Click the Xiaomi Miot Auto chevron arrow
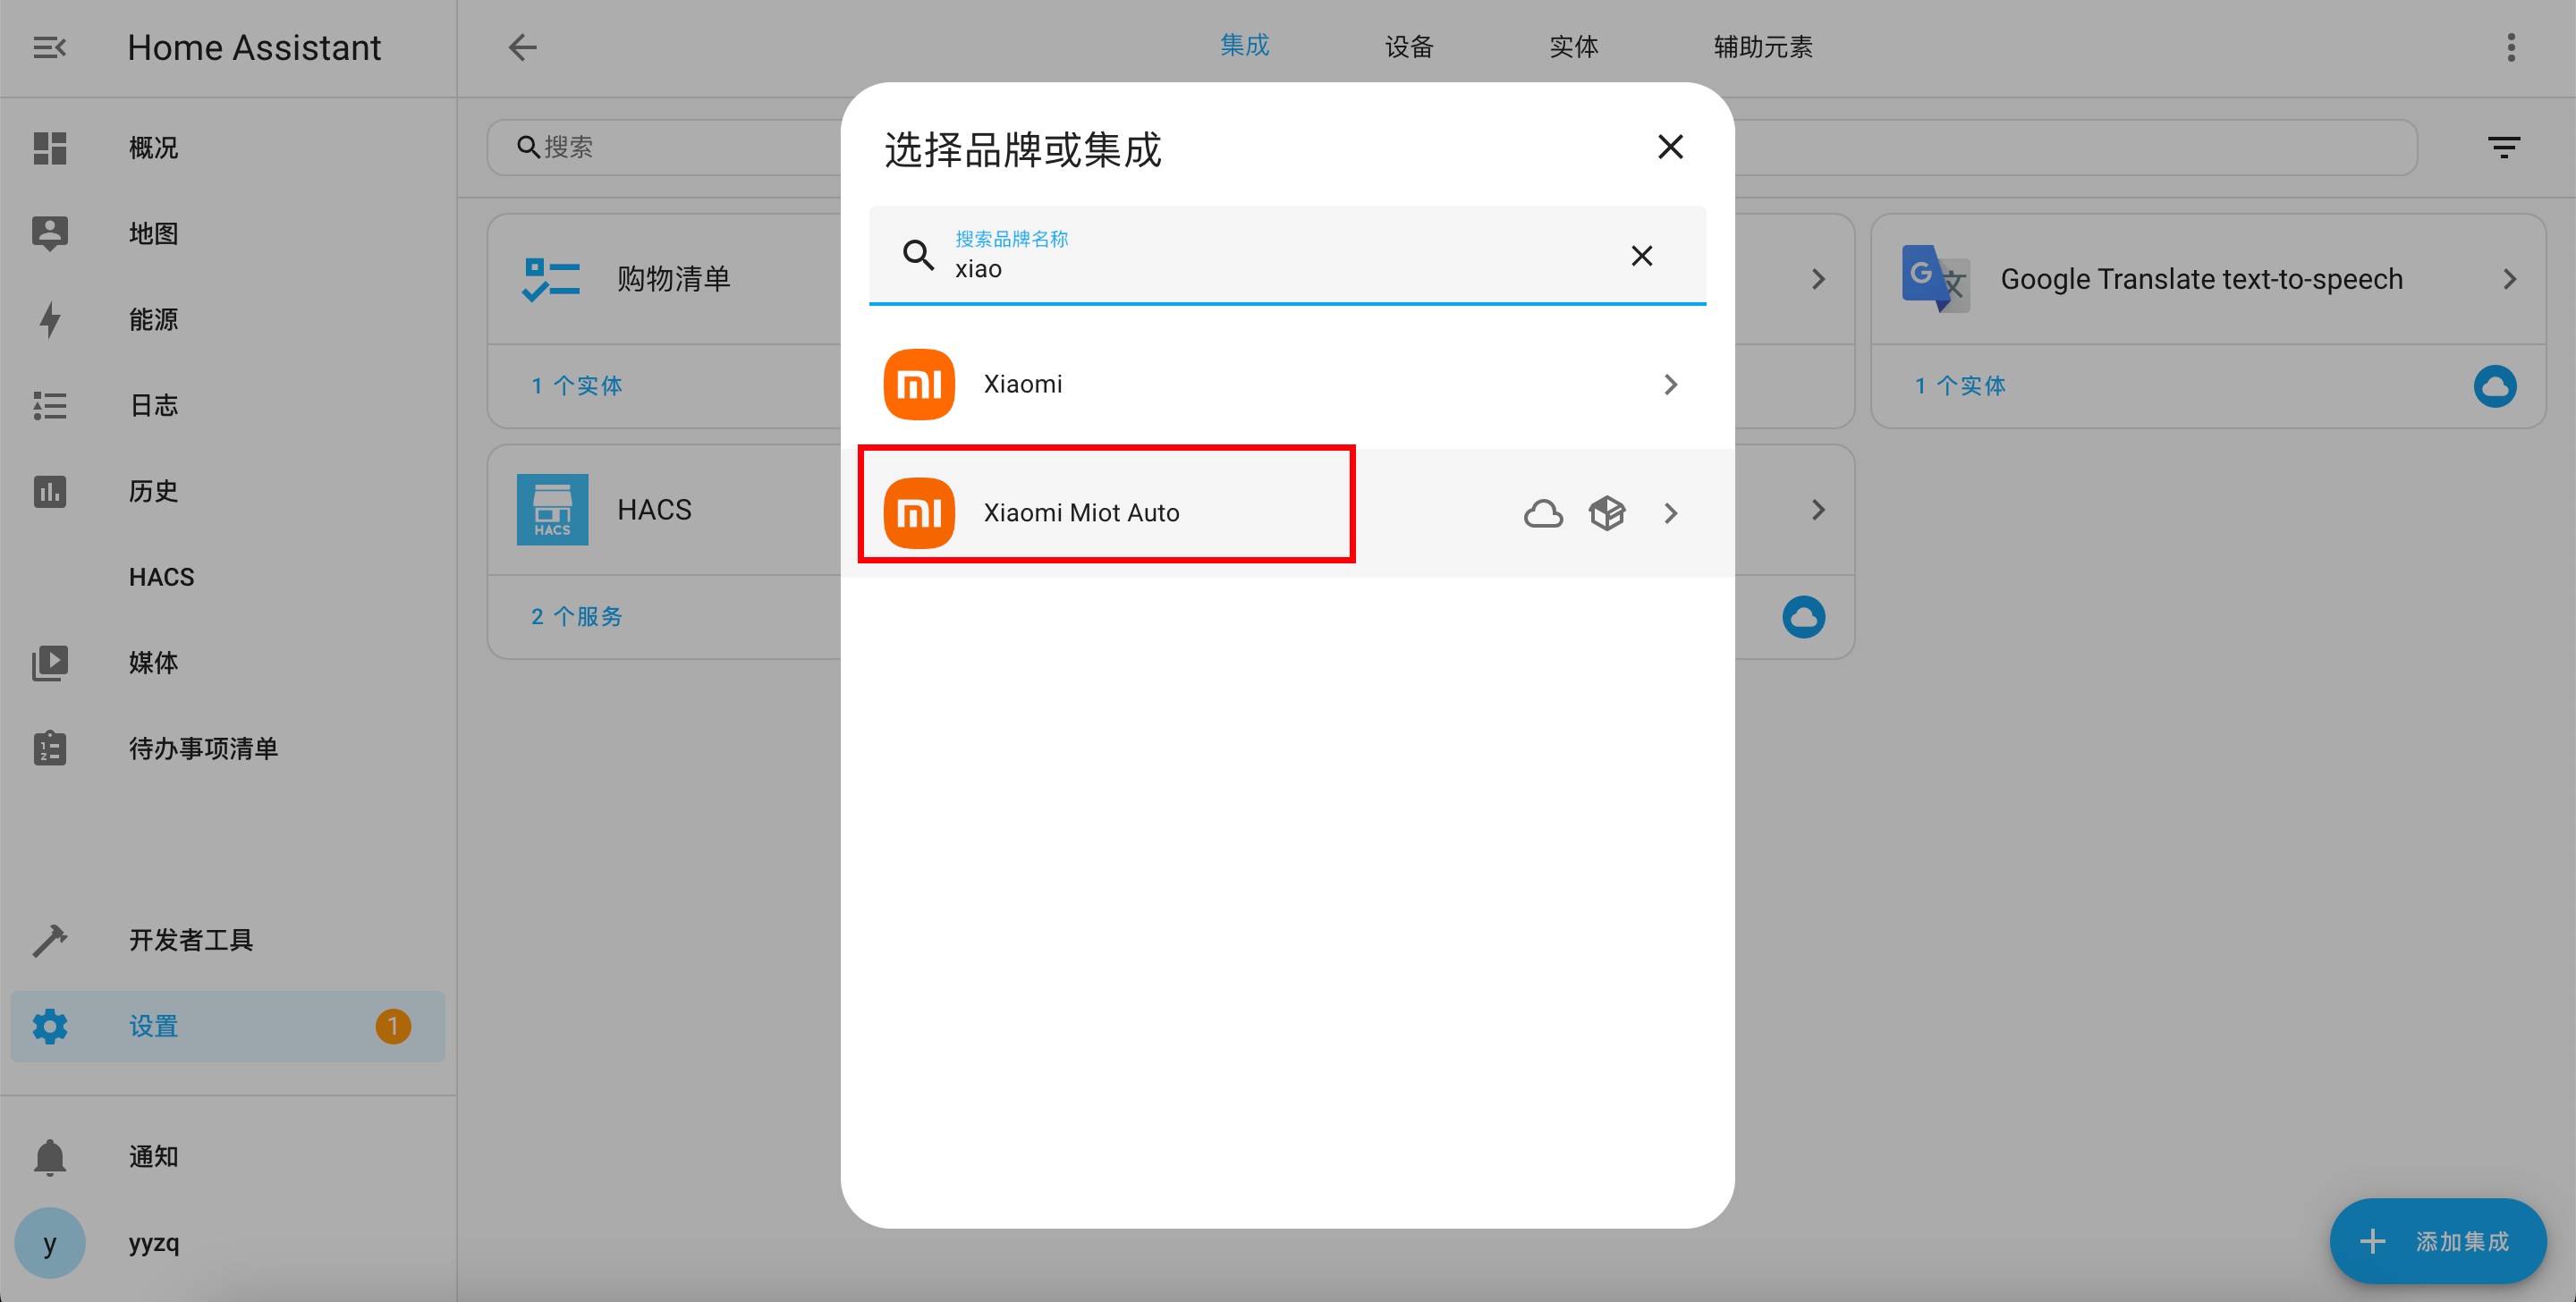 (1670, 513)
